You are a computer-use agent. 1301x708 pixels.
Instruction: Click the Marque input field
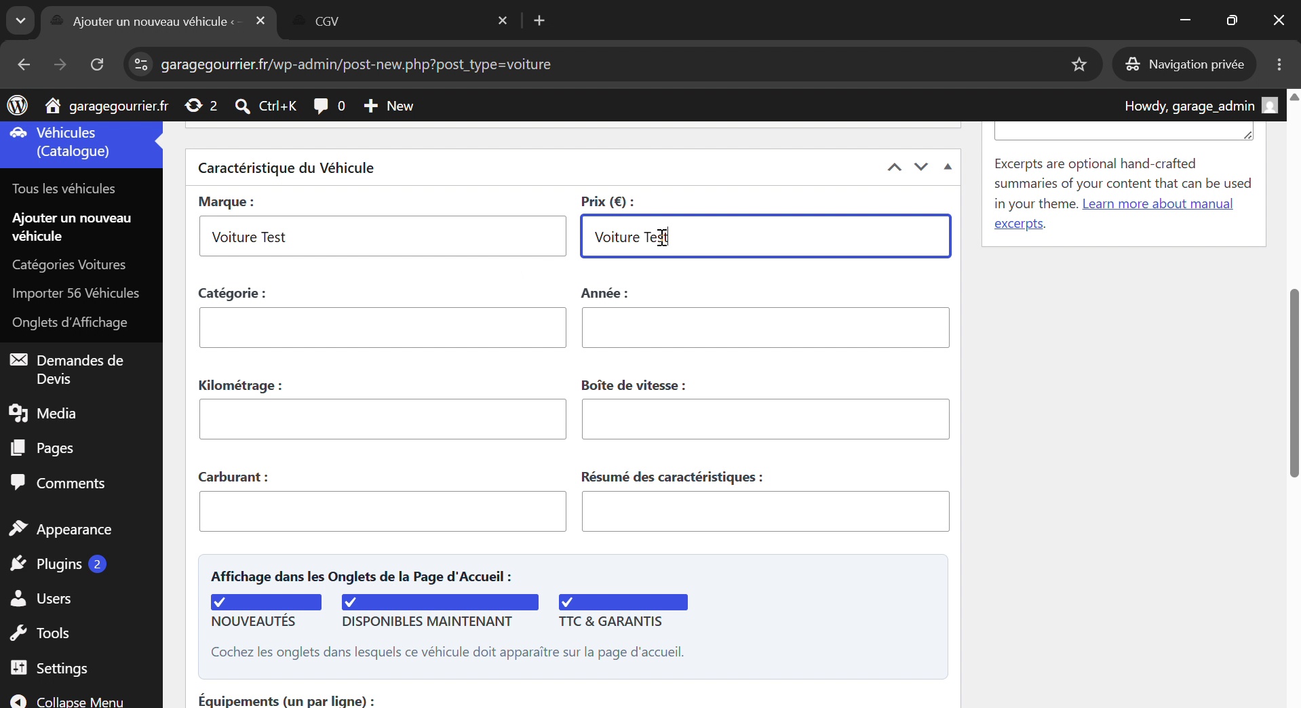pos(383,237)
